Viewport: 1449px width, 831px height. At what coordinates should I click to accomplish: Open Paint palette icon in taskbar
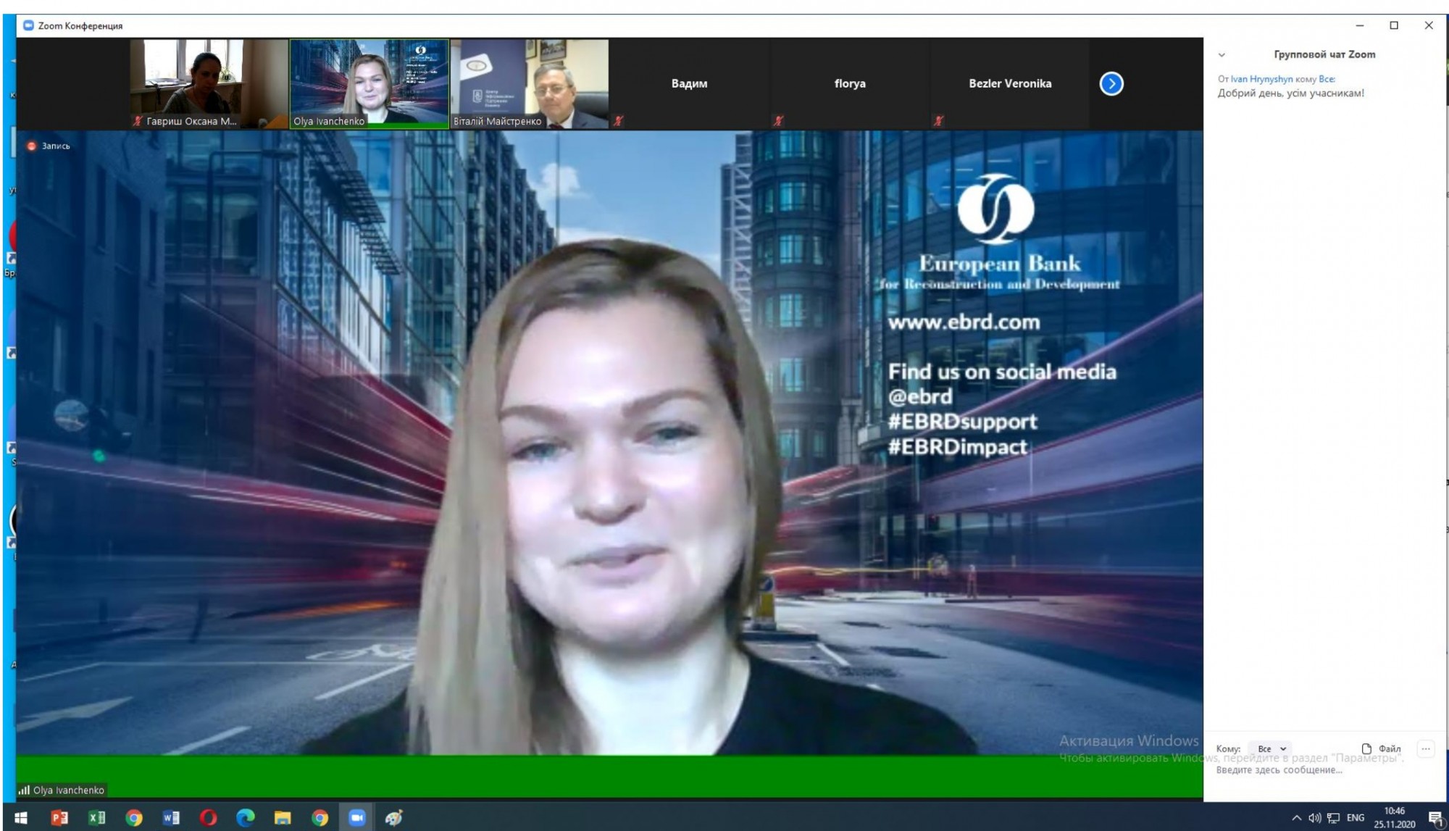click(x=394, y=818)
